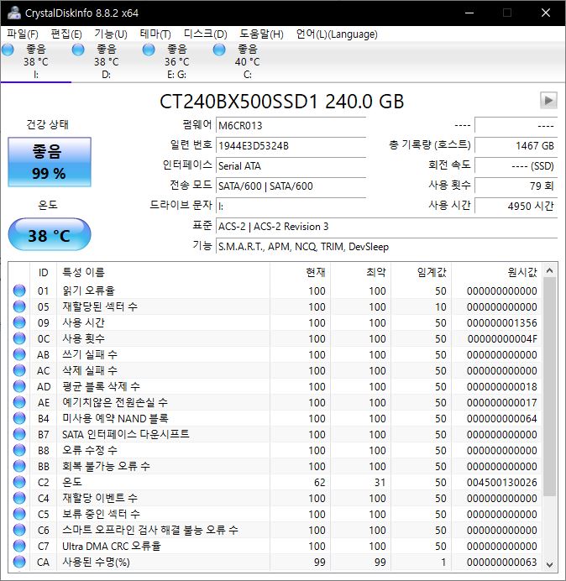Click the 펌웨어 field showing M6CR013
Image resolution: width=566 pixels, height=581 pixels.
tap(291, 125)
